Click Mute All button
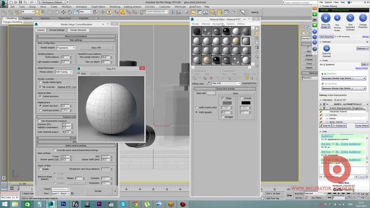This screenshot has height=208, width=370. pyautogui.click(x=325, y=125)
